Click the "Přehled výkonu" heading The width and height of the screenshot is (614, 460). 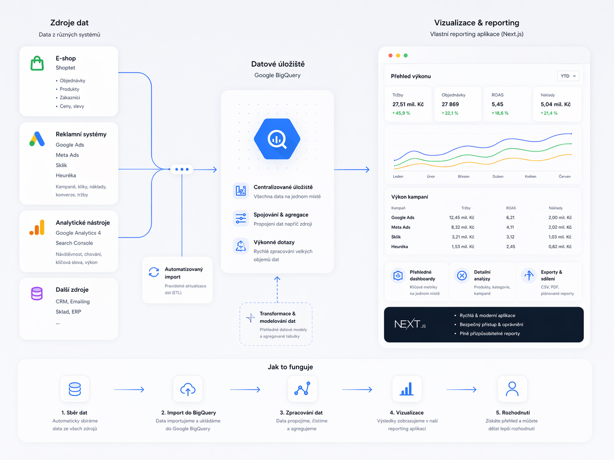click(411, 76)
